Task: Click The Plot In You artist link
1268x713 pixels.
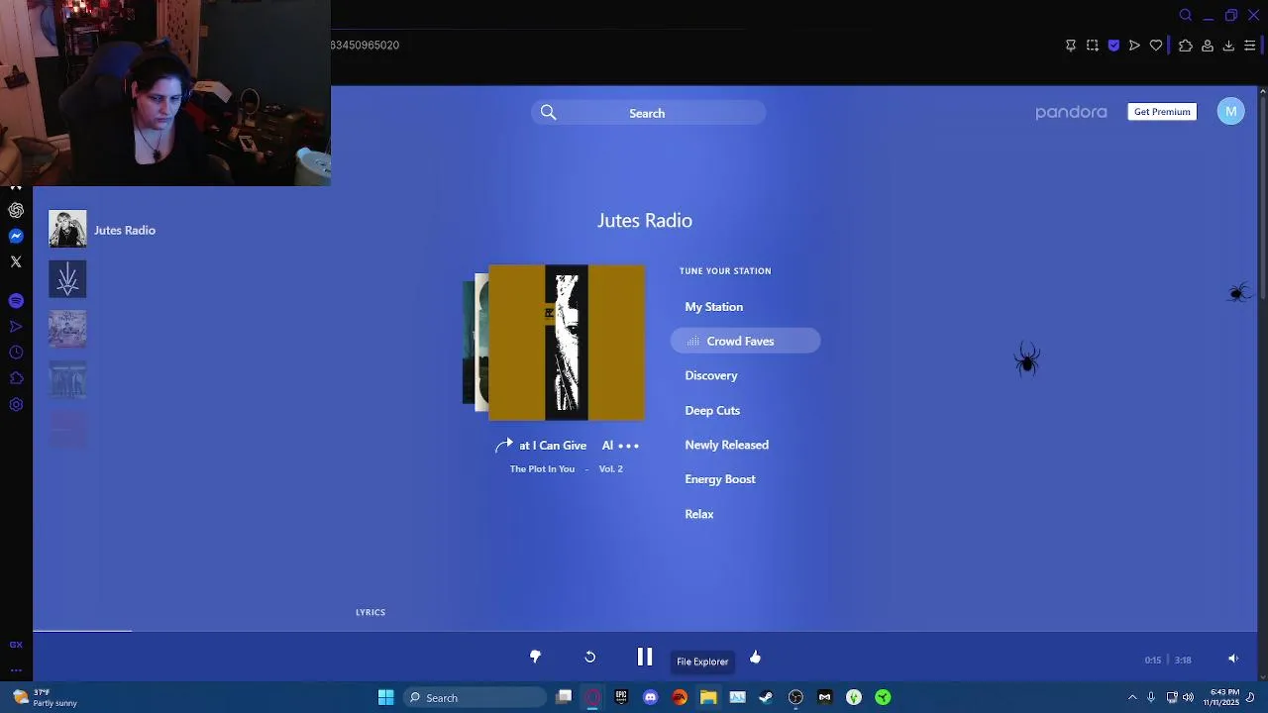Action: point(542,469)
